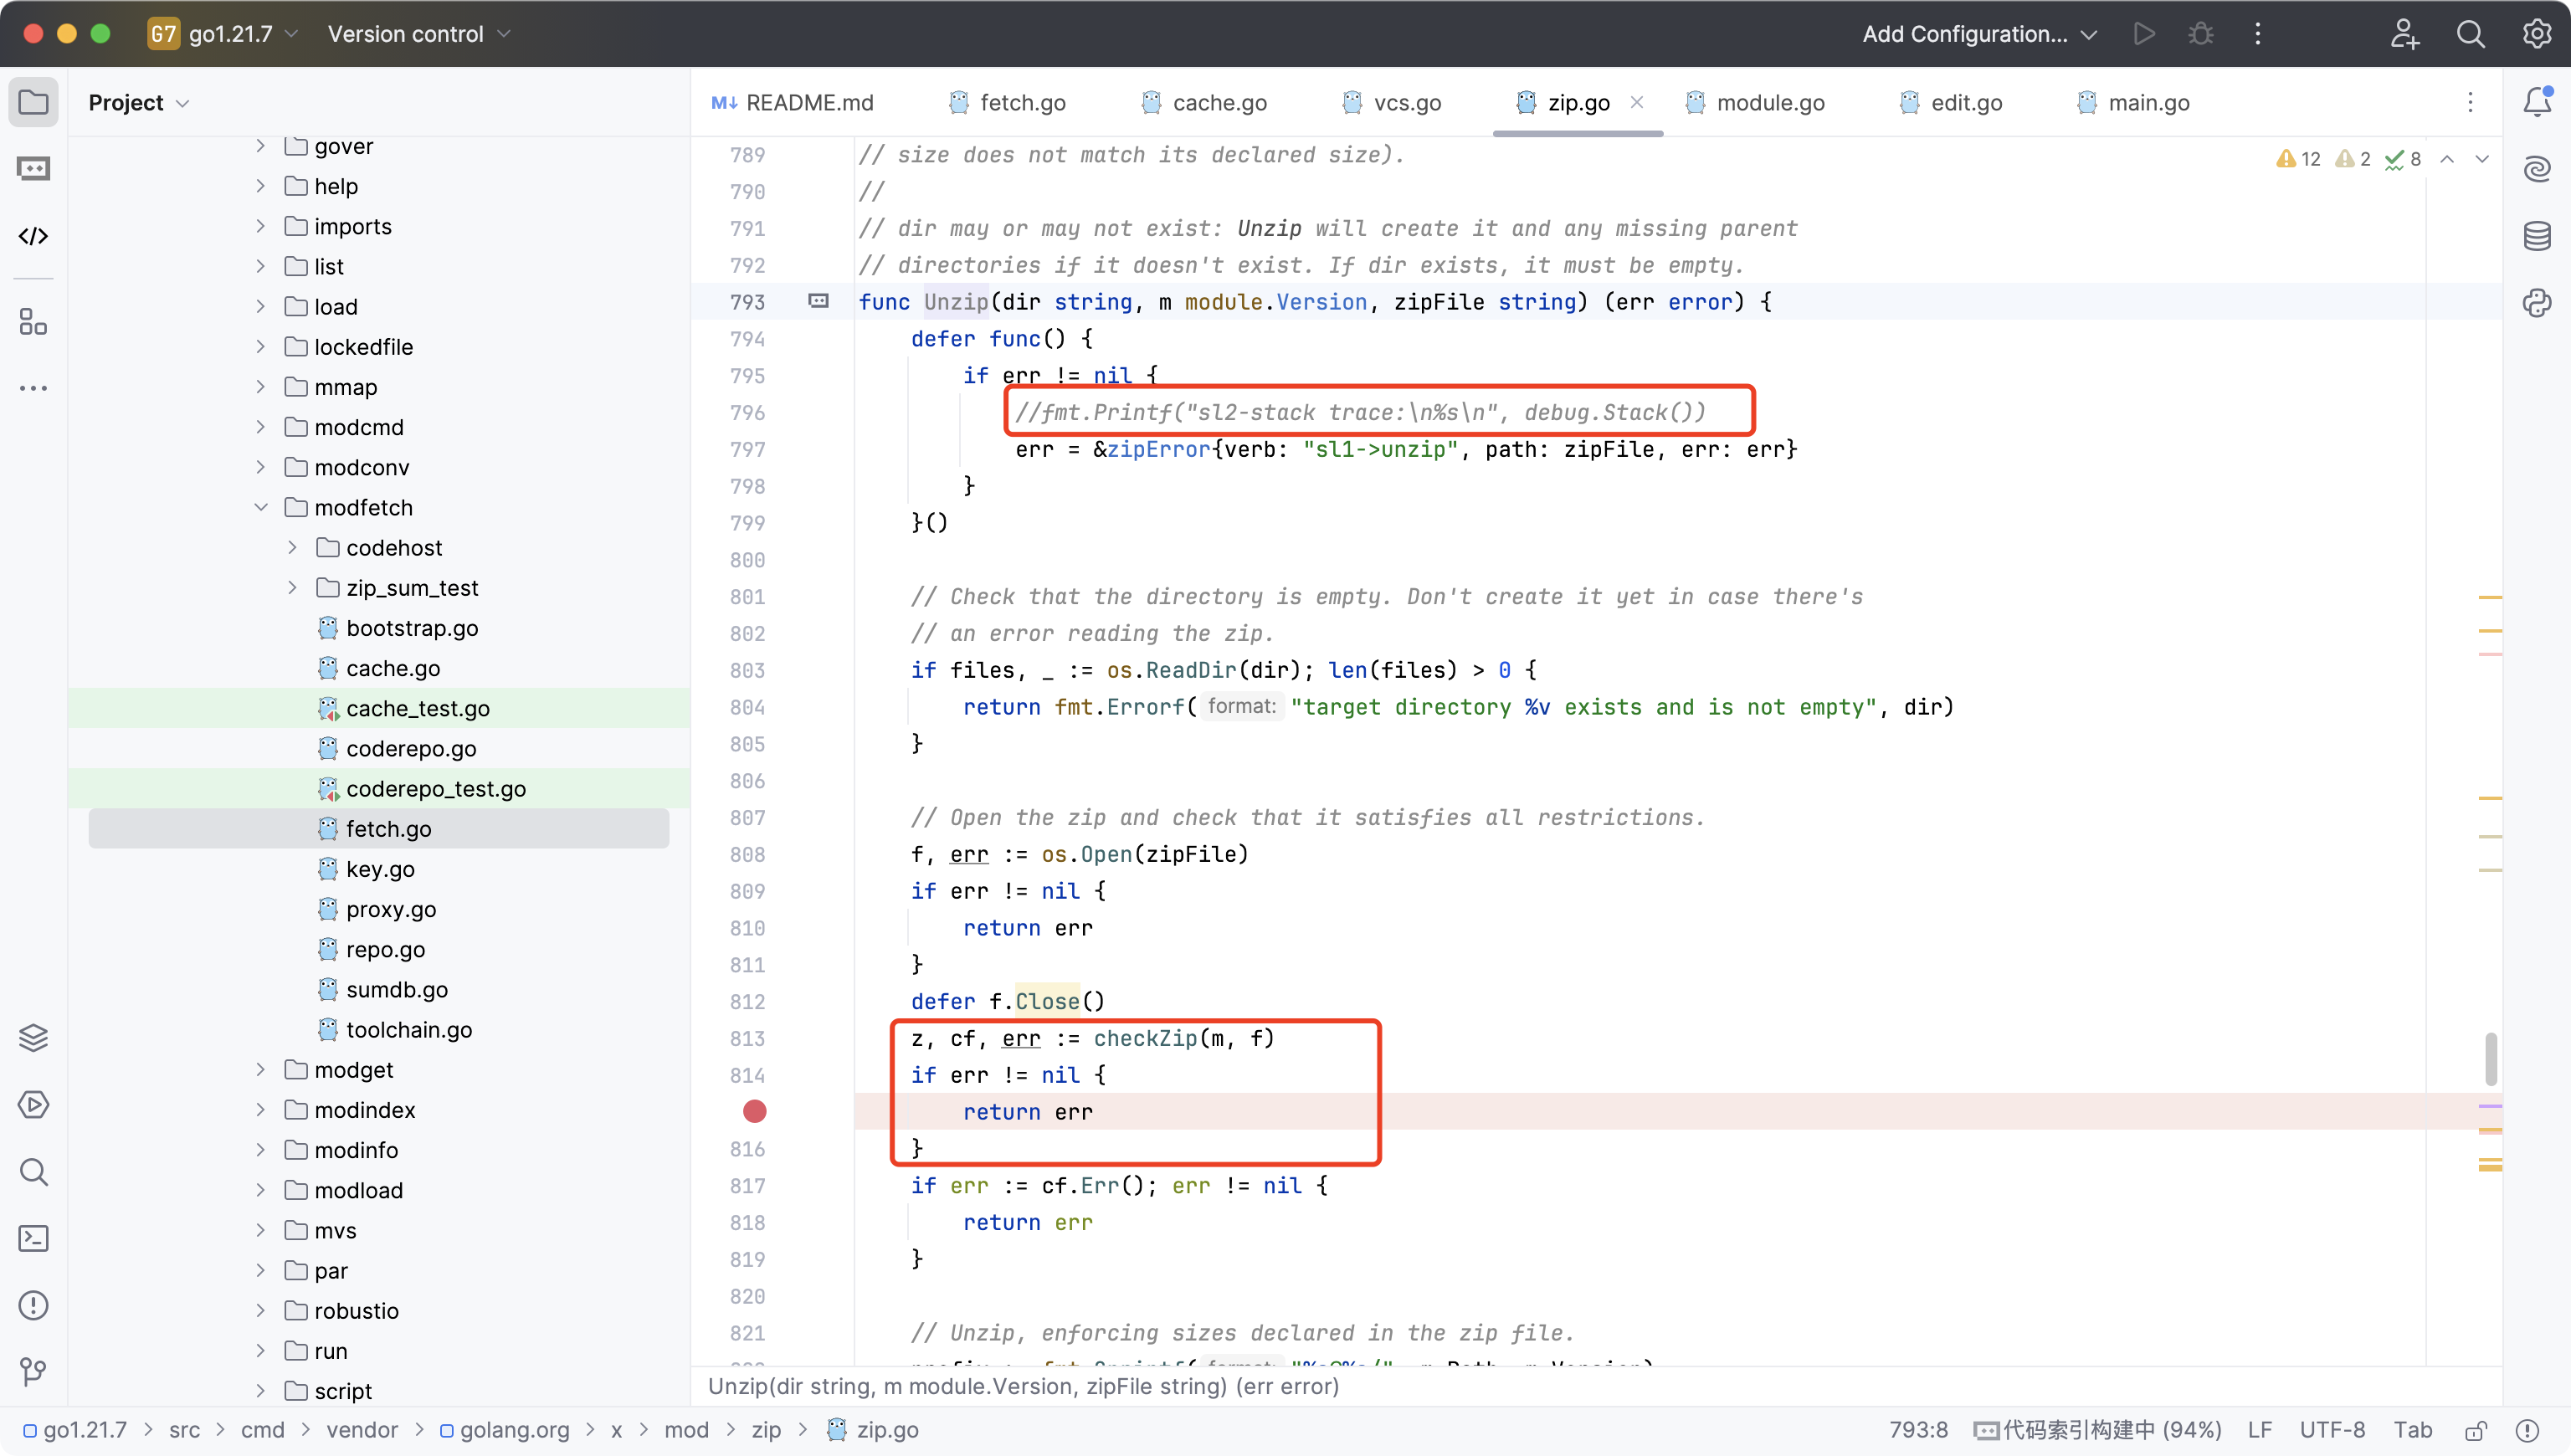This screenshot has height=1456, width=2571.
Task: Switch to the fetch.go tab
Action: [1007, 103]
